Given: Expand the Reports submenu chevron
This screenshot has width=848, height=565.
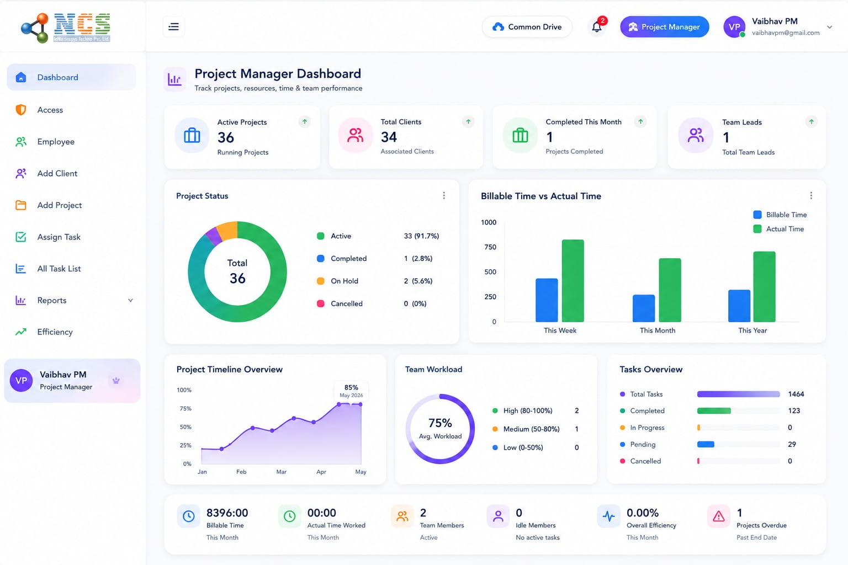Looking at the screenshot, I should tap(130, 300).
